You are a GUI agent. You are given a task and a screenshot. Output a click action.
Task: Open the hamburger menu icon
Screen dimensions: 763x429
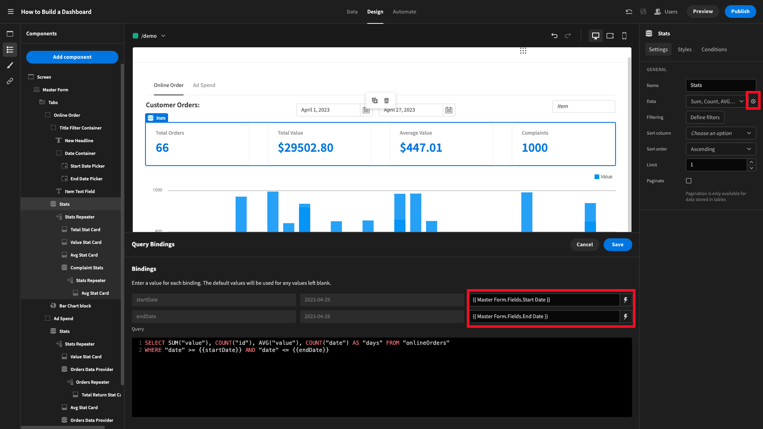11,12
